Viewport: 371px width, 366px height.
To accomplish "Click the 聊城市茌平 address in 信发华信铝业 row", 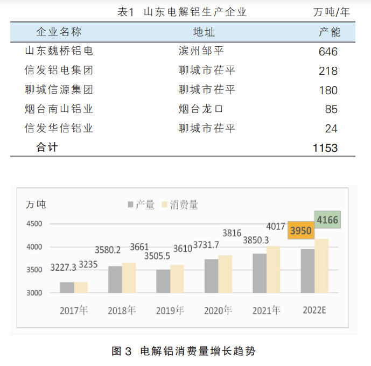I will pyautogui.click(x=207, y=128).
